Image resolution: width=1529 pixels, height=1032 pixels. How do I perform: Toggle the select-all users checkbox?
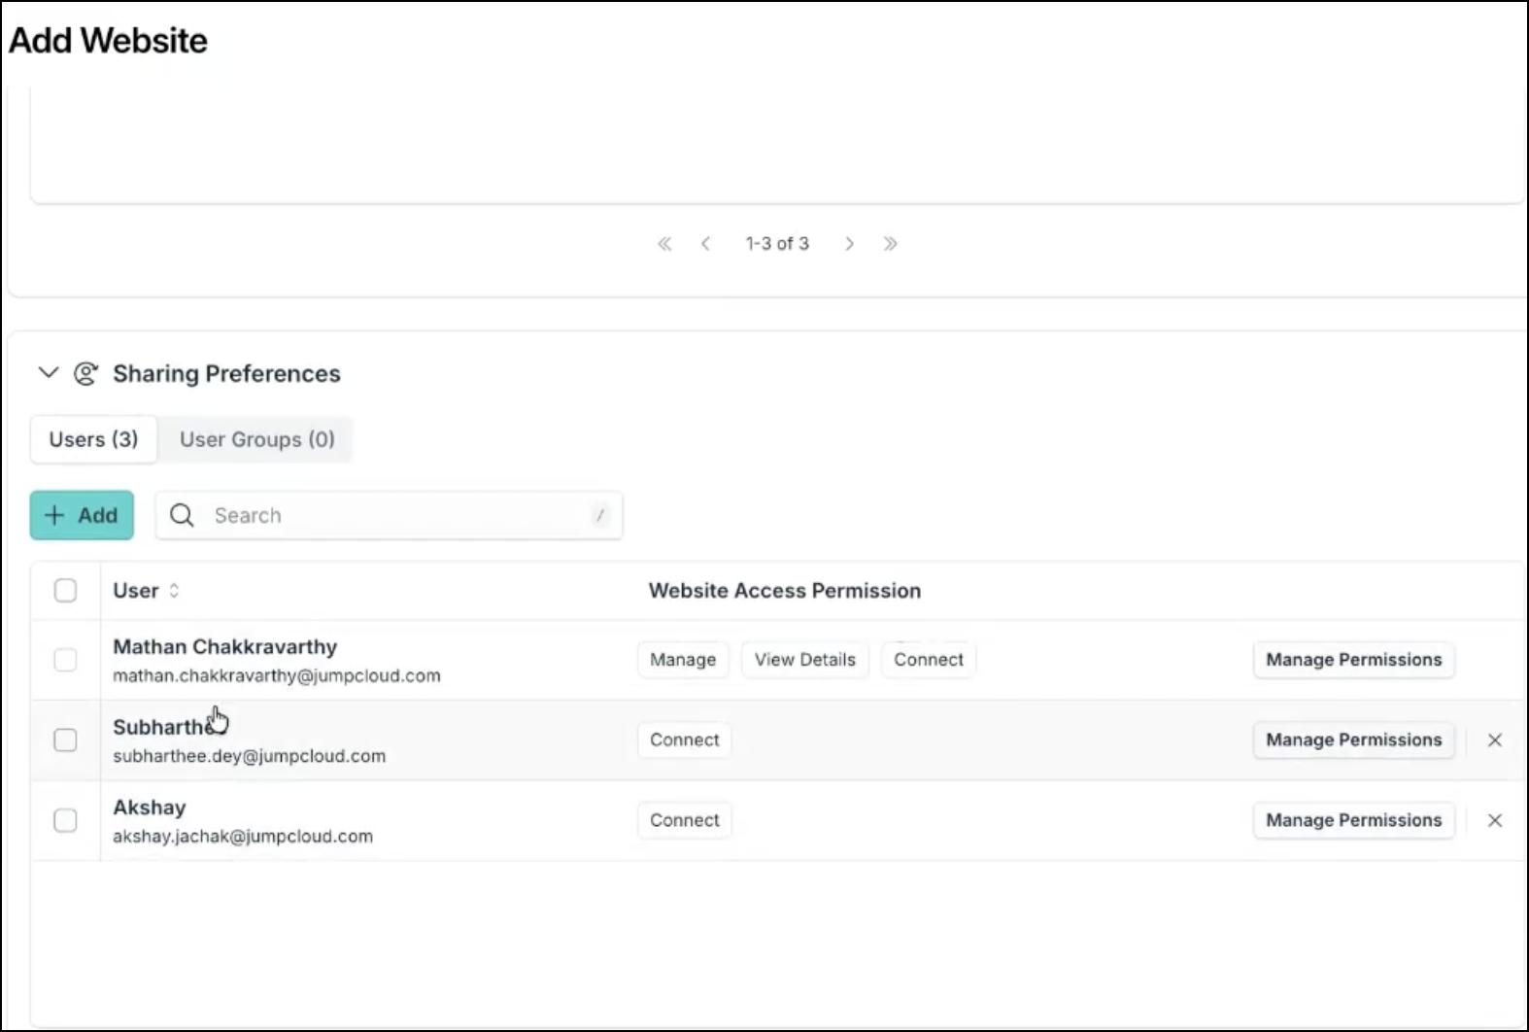[65, 591]
